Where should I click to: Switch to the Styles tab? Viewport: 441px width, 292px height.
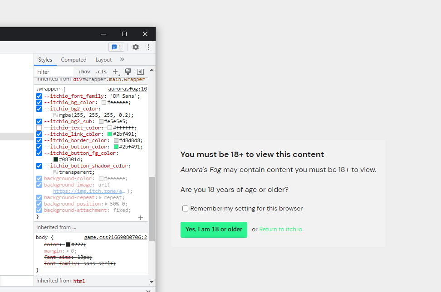pos(45,59)
